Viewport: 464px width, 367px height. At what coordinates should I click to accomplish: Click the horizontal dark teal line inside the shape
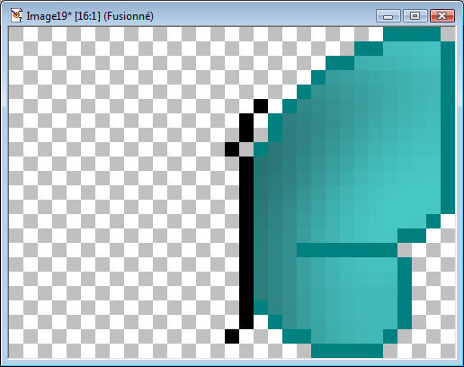pos(347,250)
